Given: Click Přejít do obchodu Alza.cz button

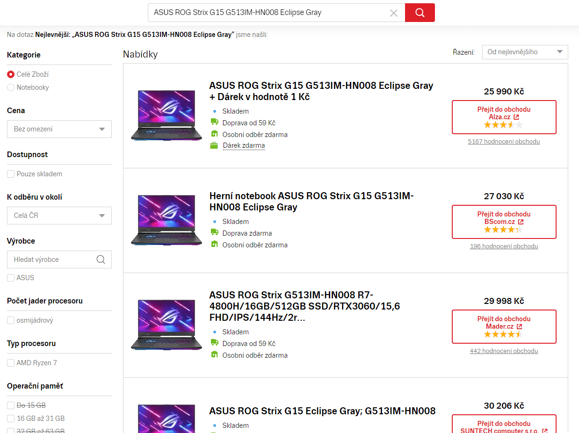Looking at the screenshot, I should tap(504, 117).
